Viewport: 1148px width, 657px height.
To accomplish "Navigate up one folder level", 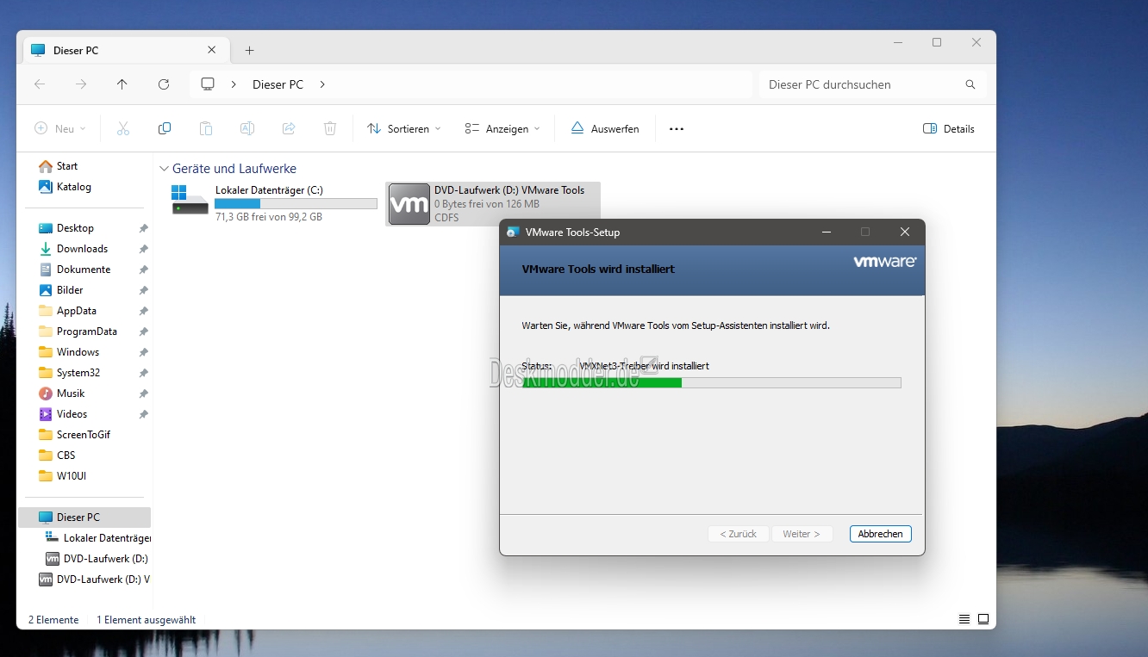I will tap(122, 84).
